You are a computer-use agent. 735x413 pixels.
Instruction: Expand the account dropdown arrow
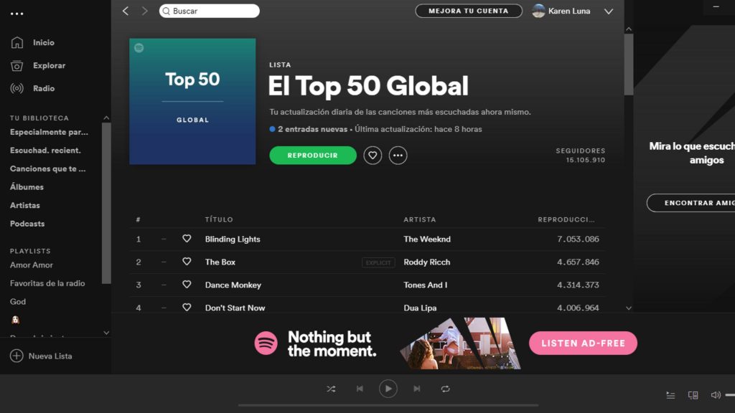tap(609, 11)
